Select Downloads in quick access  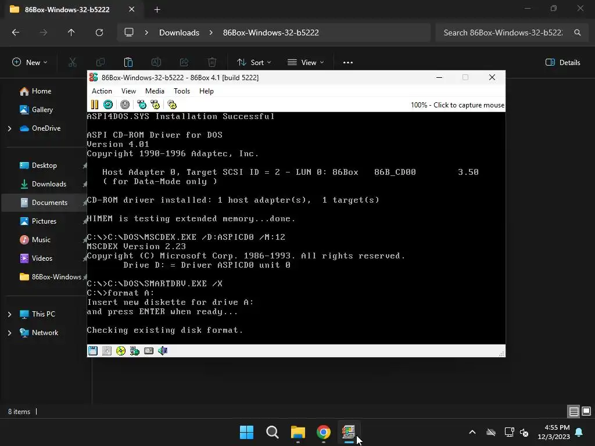[x=49, y=184]
